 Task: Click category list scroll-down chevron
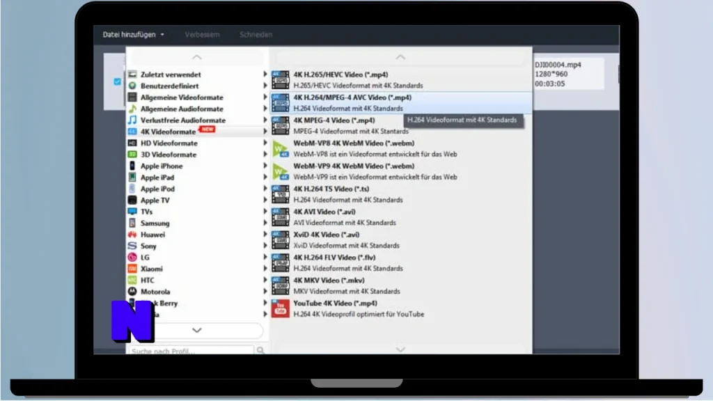(x=197, y=330)
